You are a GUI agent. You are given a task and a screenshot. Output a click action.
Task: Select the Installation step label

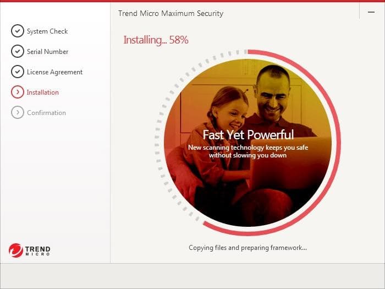[x=43, y=92]
